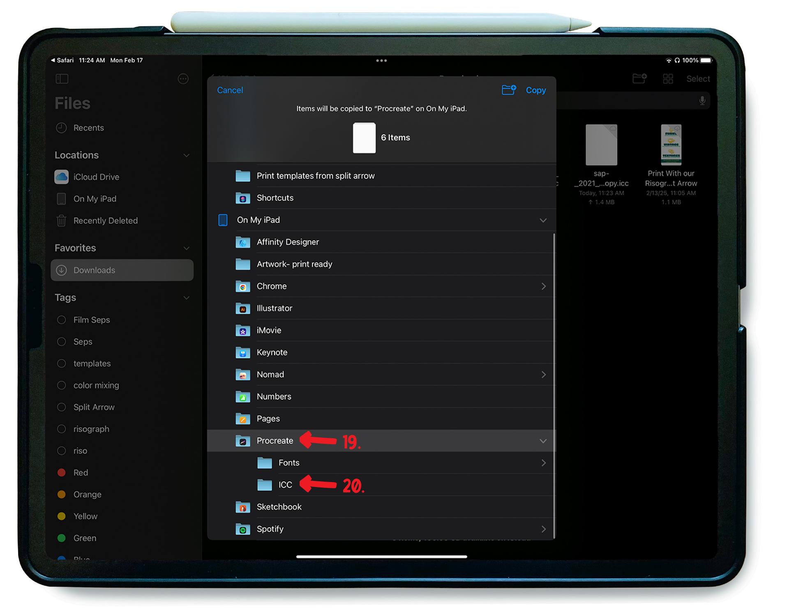Screen dimensions: 787x616
Task: Choose the Pages folder
Action: point(381,419)
